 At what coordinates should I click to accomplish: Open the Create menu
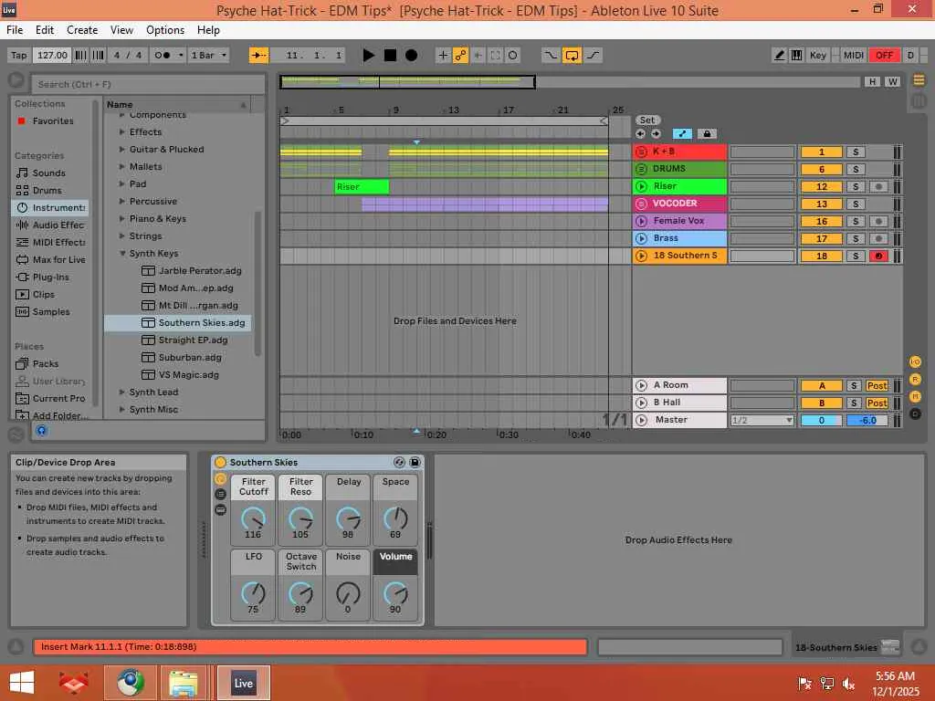point(82,30)
